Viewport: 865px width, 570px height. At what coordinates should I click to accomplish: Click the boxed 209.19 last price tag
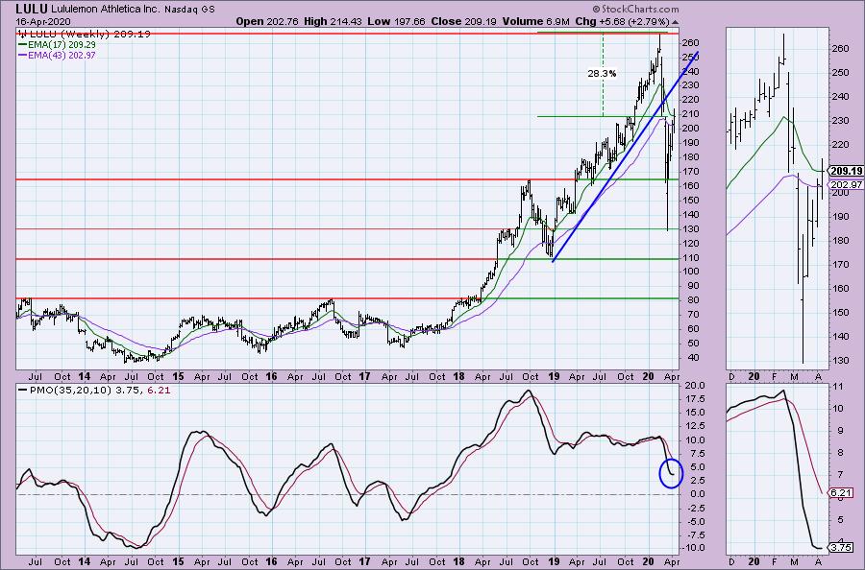[846, 171]
